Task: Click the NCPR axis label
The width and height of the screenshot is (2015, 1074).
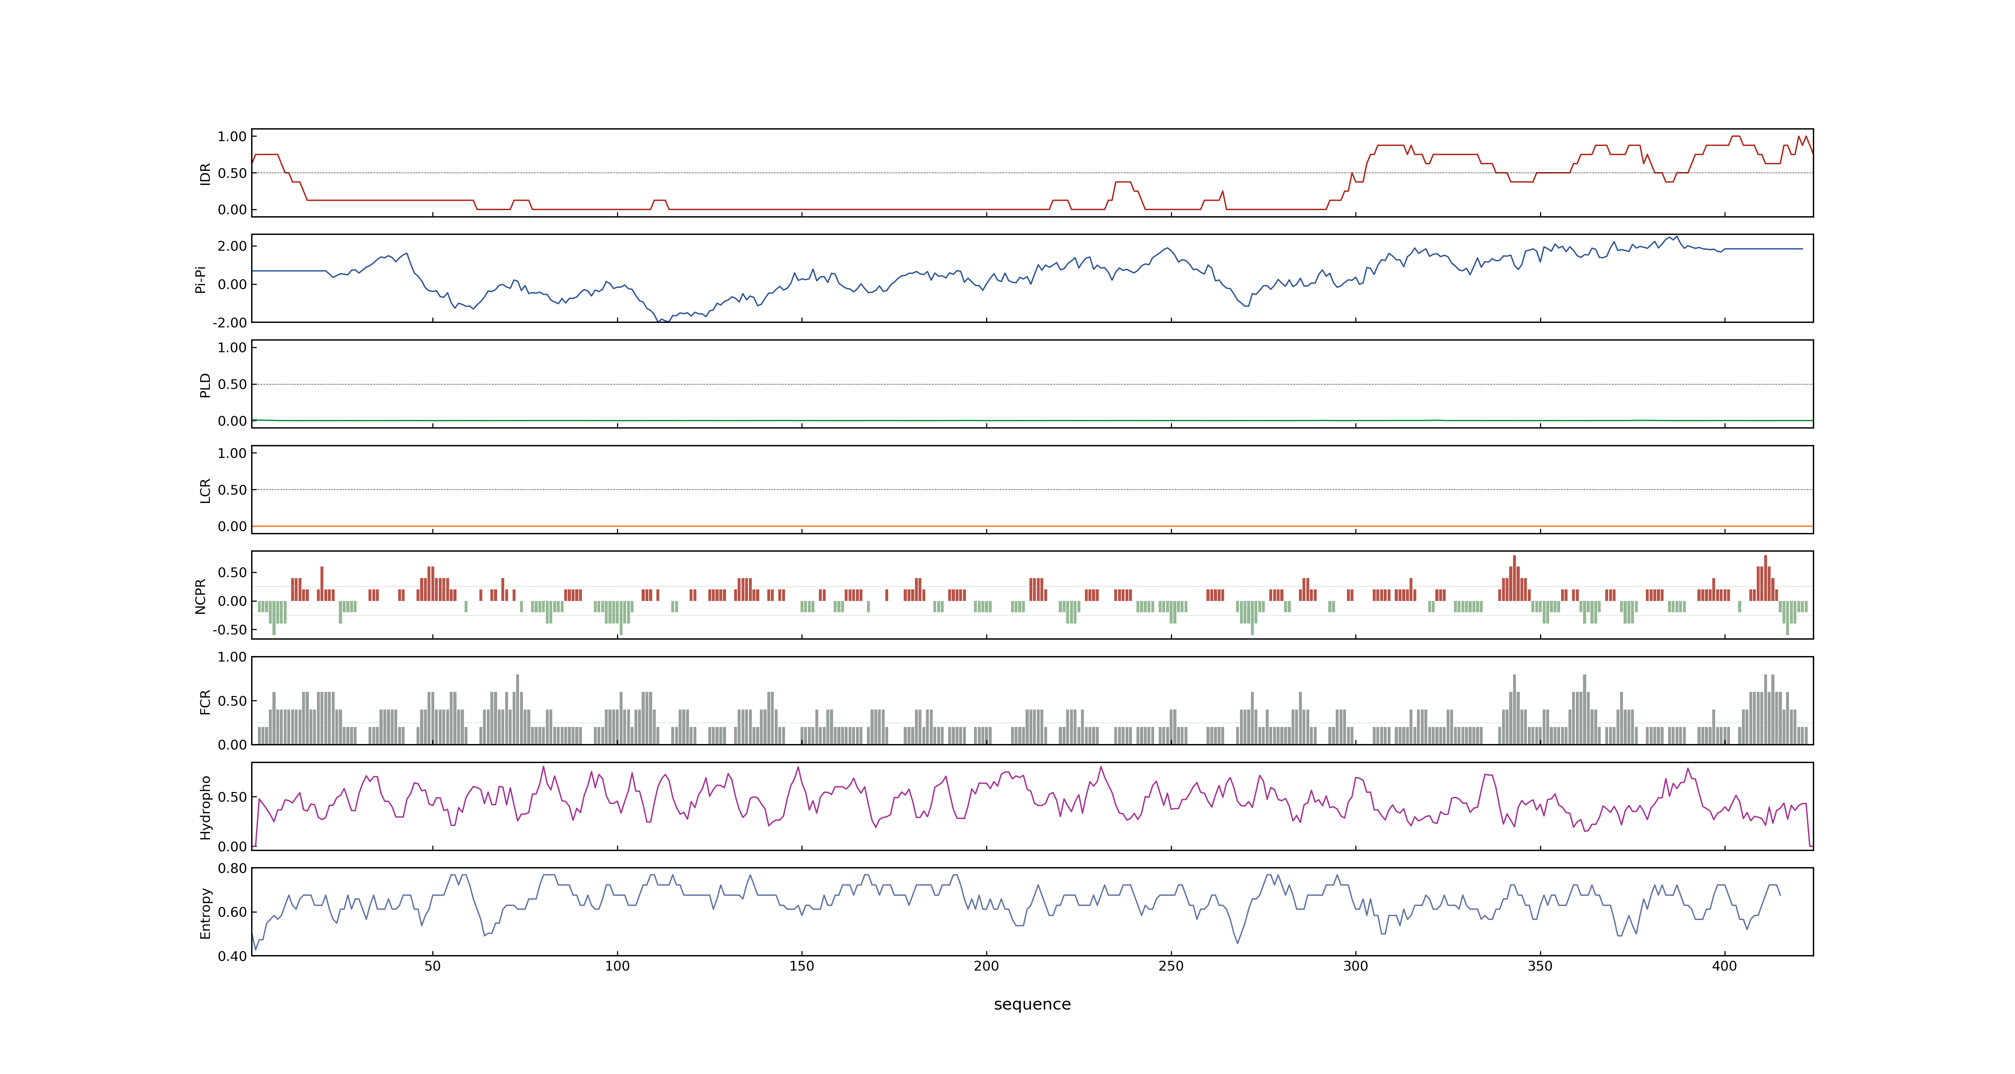Action: pos(200,596)
